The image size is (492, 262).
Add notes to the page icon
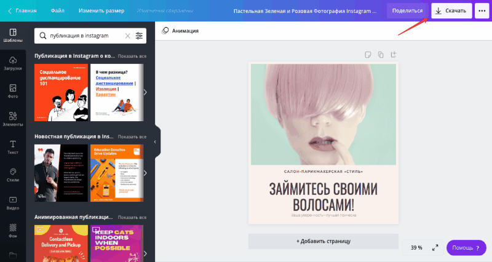(368, 55)
